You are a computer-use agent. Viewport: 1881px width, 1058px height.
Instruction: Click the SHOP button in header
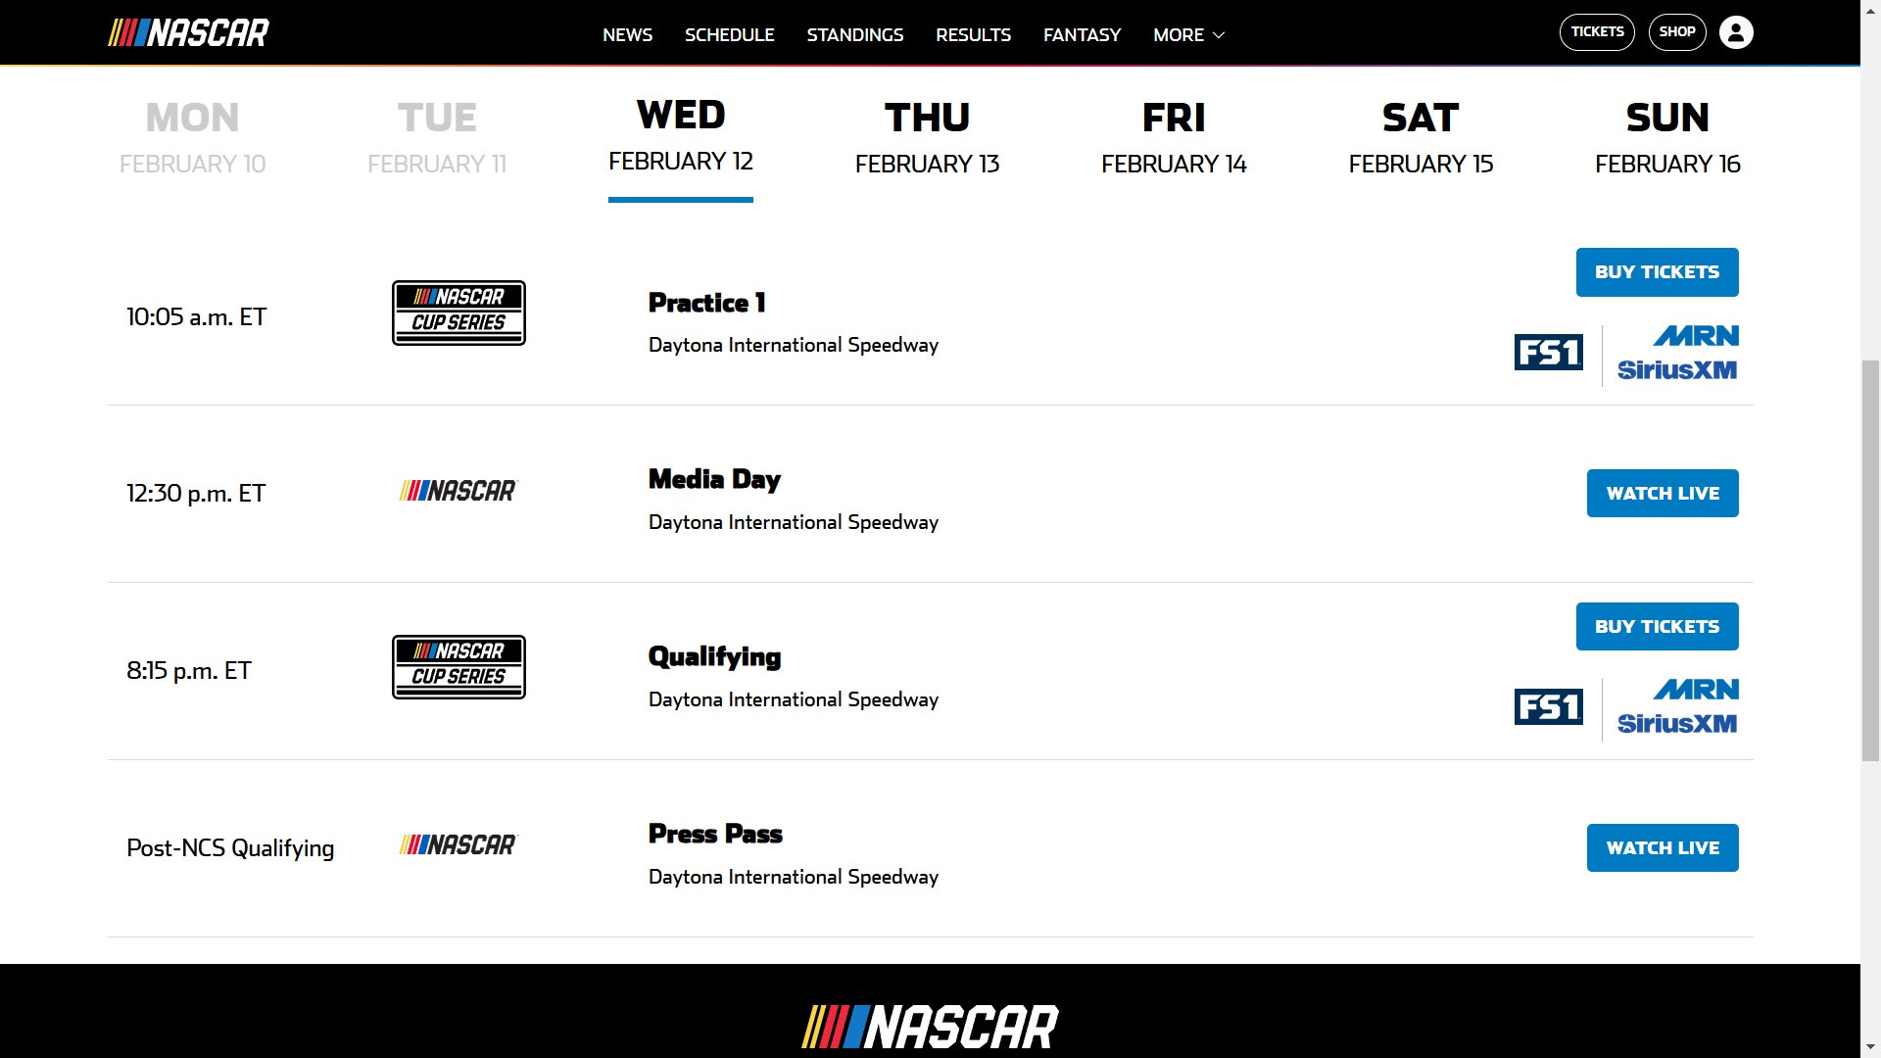coord(1677,32)
